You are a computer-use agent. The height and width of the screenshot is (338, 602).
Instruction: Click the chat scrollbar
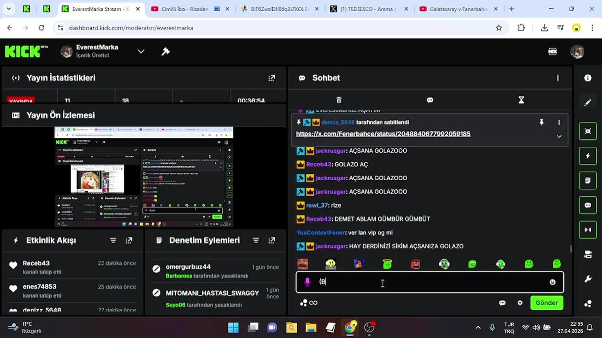click(x=571, y=249)
